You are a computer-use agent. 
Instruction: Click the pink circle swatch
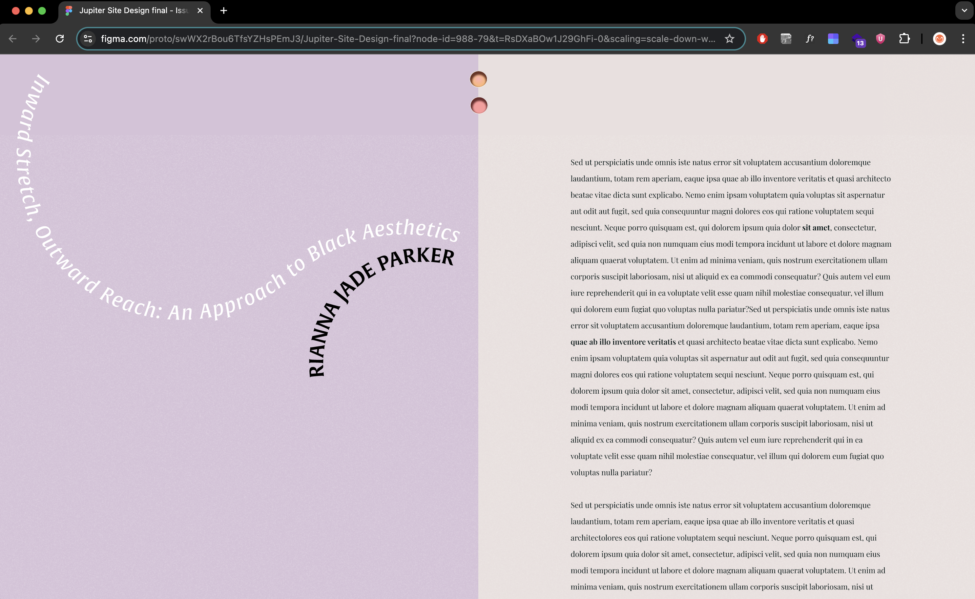pyautogui.click(x=479, y=105)
